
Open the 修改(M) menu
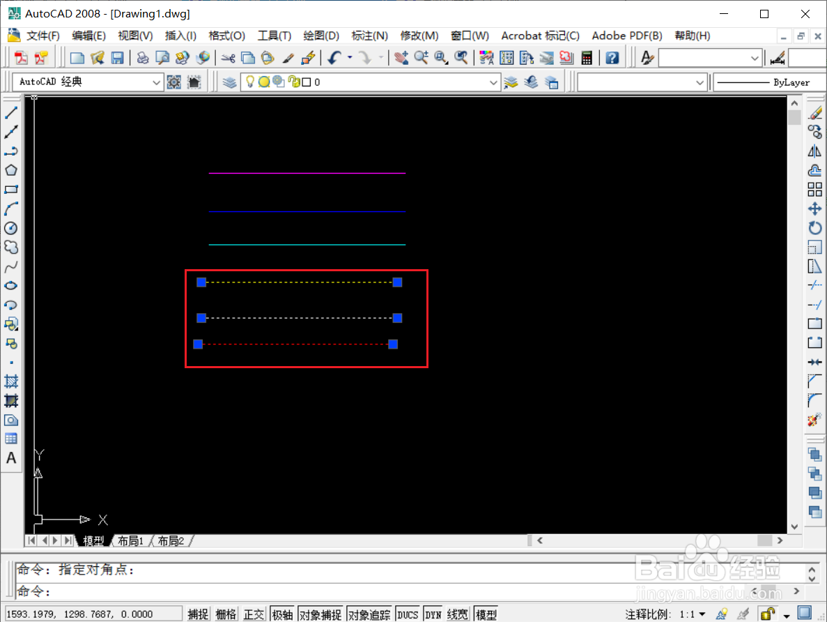[x=419, y=36]
